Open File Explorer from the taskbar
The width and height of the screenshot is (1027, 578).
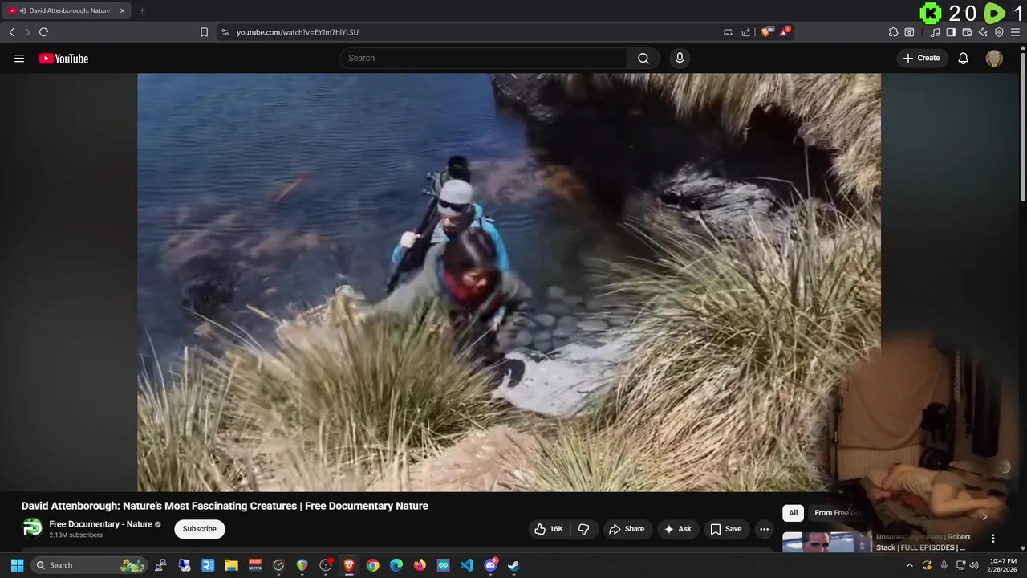click(x=231, y=565)
